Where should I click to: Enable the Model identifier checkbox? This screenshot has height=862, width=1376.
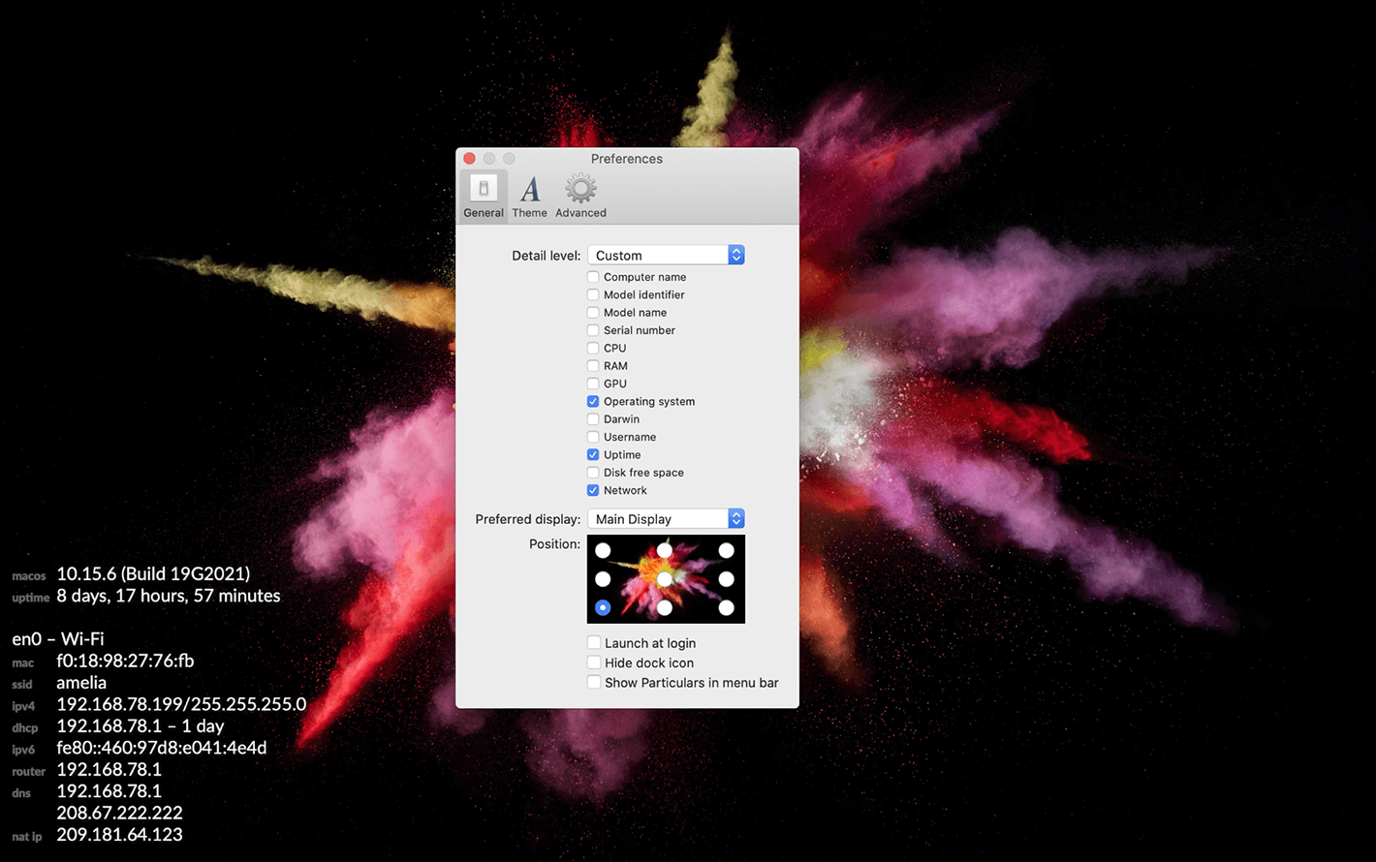(x=593, y=294)
